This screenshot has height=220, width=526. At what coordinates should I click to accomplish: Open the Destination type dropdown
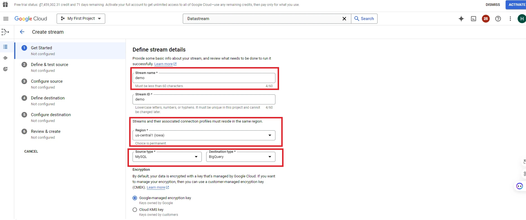coord(240,157)
